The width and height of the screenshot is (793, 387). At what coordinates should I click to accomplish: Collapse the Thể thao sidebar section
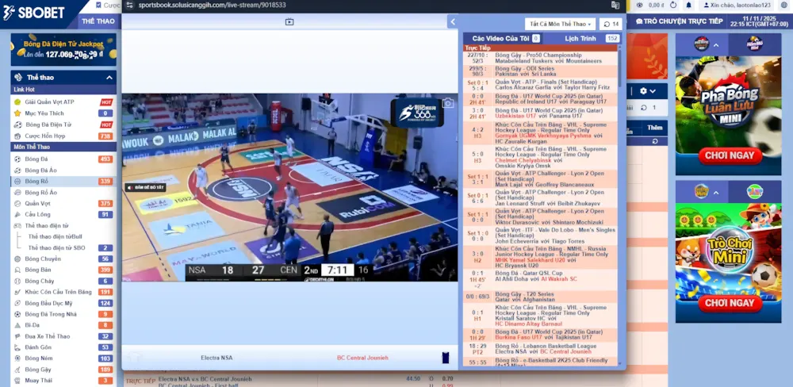pyautogui.click(x=109, y=78)
